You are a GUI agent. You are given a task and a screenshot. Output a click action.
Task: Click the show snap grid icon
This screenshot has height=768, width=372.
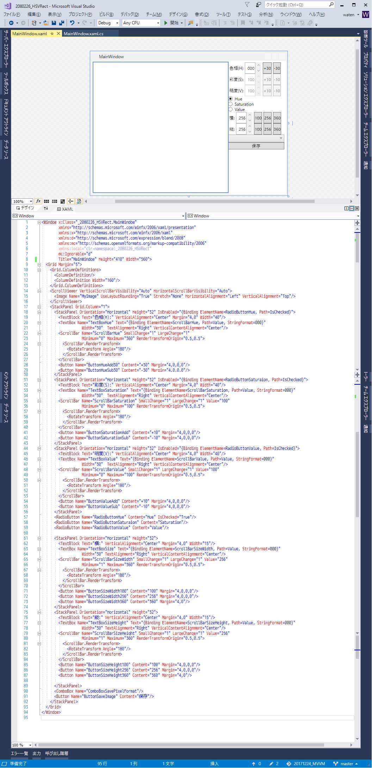tap(46, 202)
